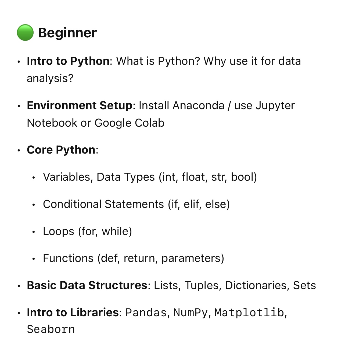Click the words Google Colab
345x362 pixels.
click(130, 123)
